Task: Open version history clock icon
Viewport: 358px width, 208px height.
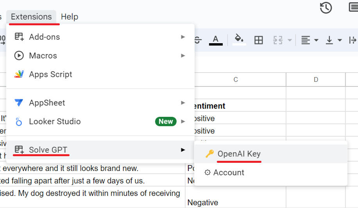Action: [x=326, y=8]
